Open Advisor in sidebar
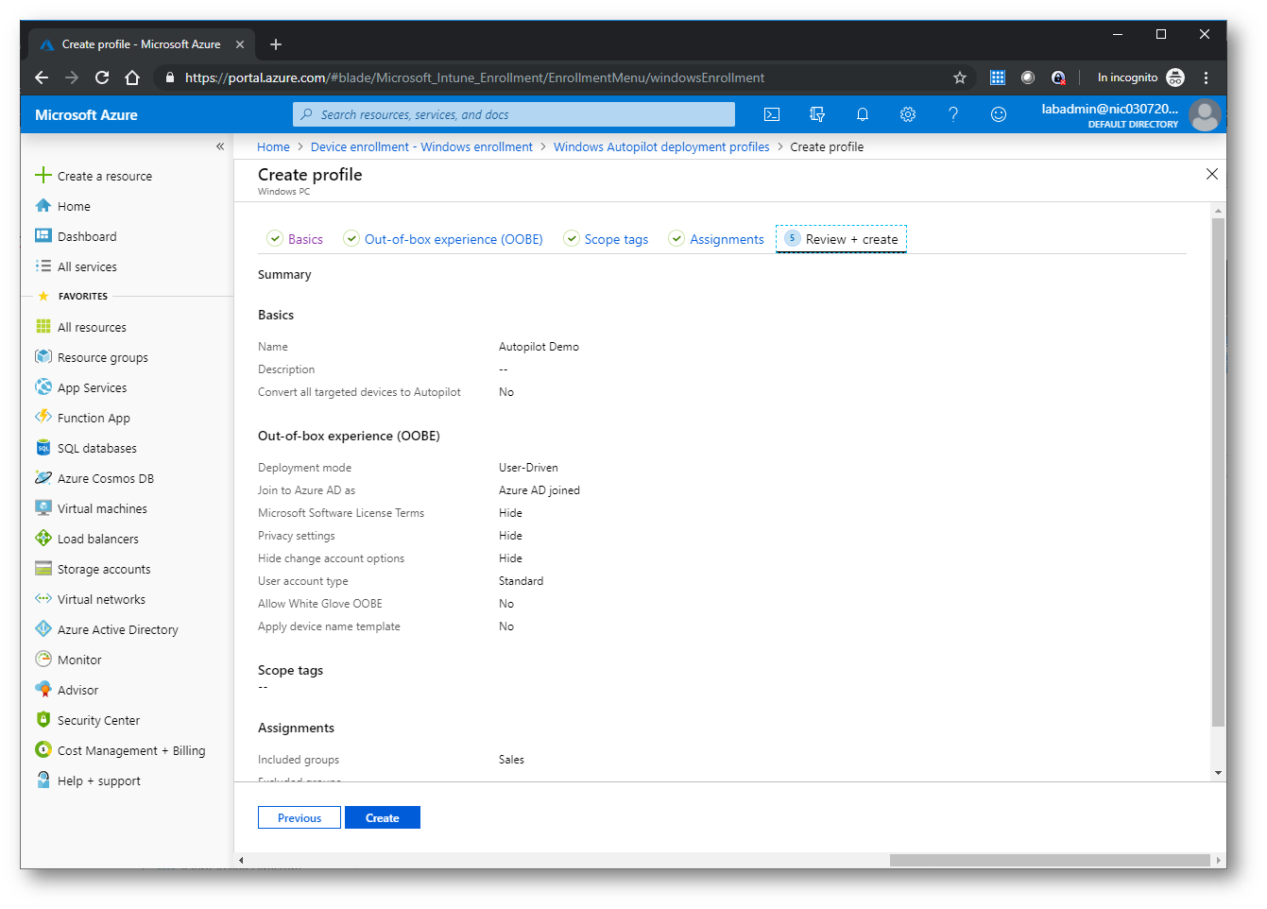The image size is (1267, 909). [77, 690]
